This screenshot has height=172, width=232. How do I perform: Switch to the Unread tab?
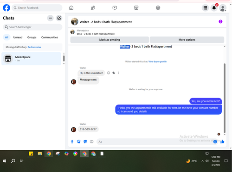(x=18, y=37)
